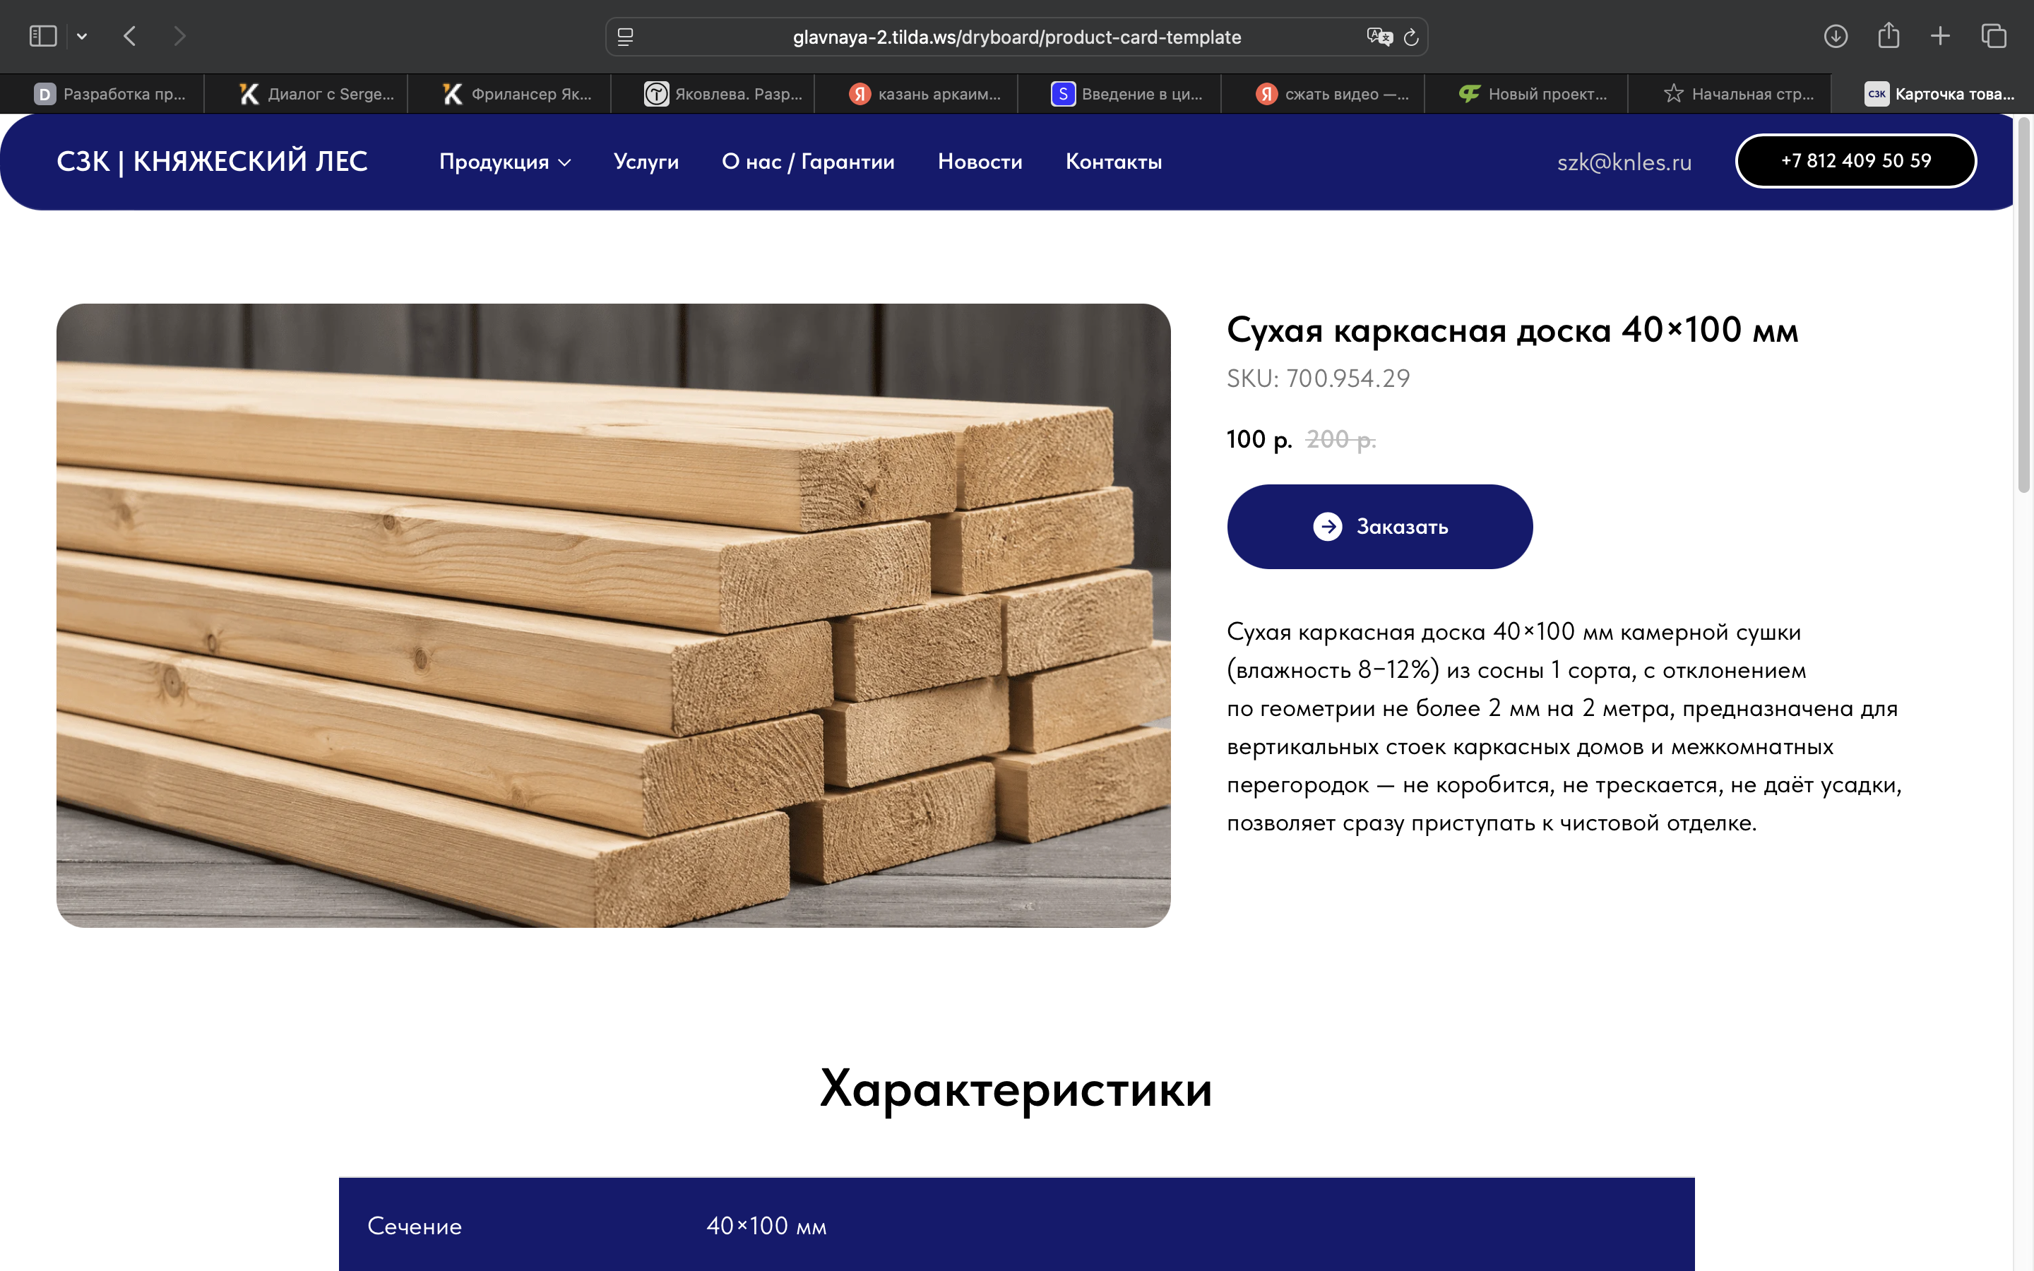2034x1271 pixels.
Task: Toggle the Safari sidebar icon
Action: pos(43,36)
